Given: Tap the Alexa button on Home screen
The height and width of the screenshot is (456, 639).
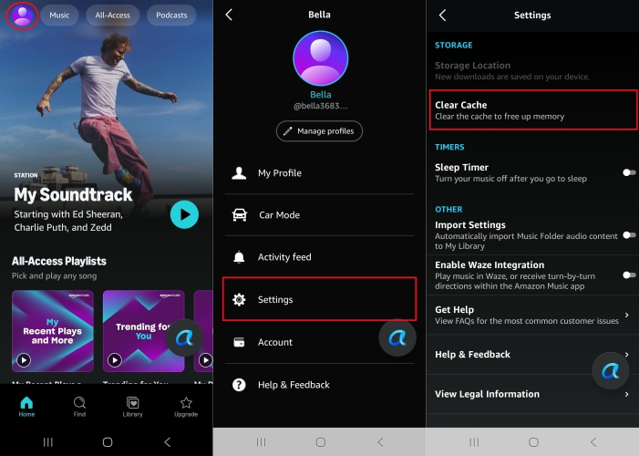Looking at the screenshot, I should tap(184, 337).
